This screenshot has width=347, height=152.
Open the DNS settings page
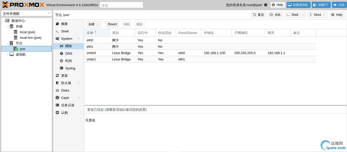pos(69,53)
